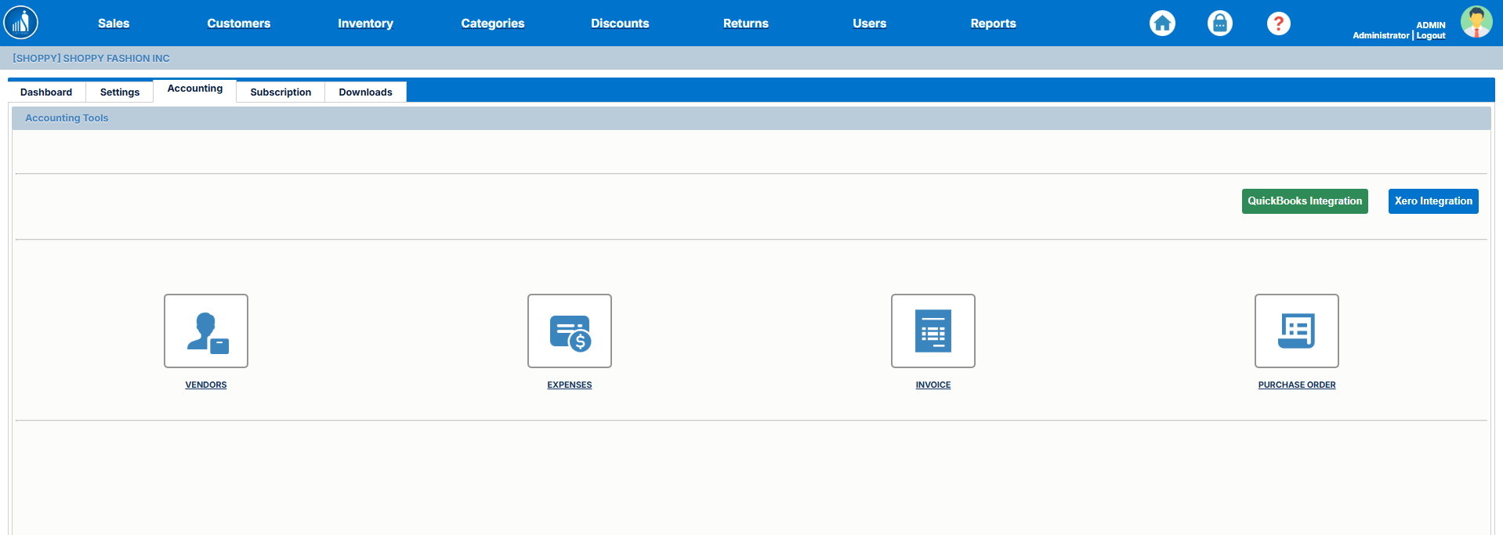This screenshot has height=535, width=1503.
Task: Switch to the Subscription tab
Action: point(281,92)
